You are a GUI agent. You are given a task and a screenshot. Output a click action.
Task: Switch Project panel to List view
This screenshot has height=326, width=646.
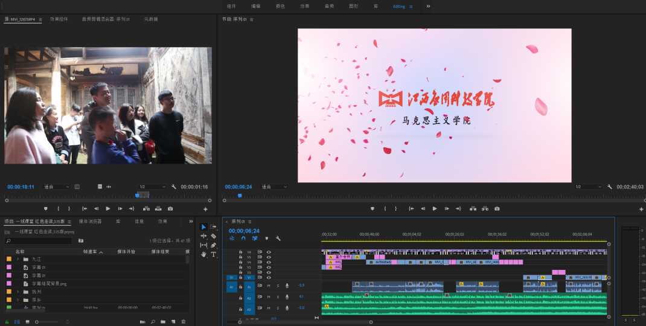tap(18, 322)
